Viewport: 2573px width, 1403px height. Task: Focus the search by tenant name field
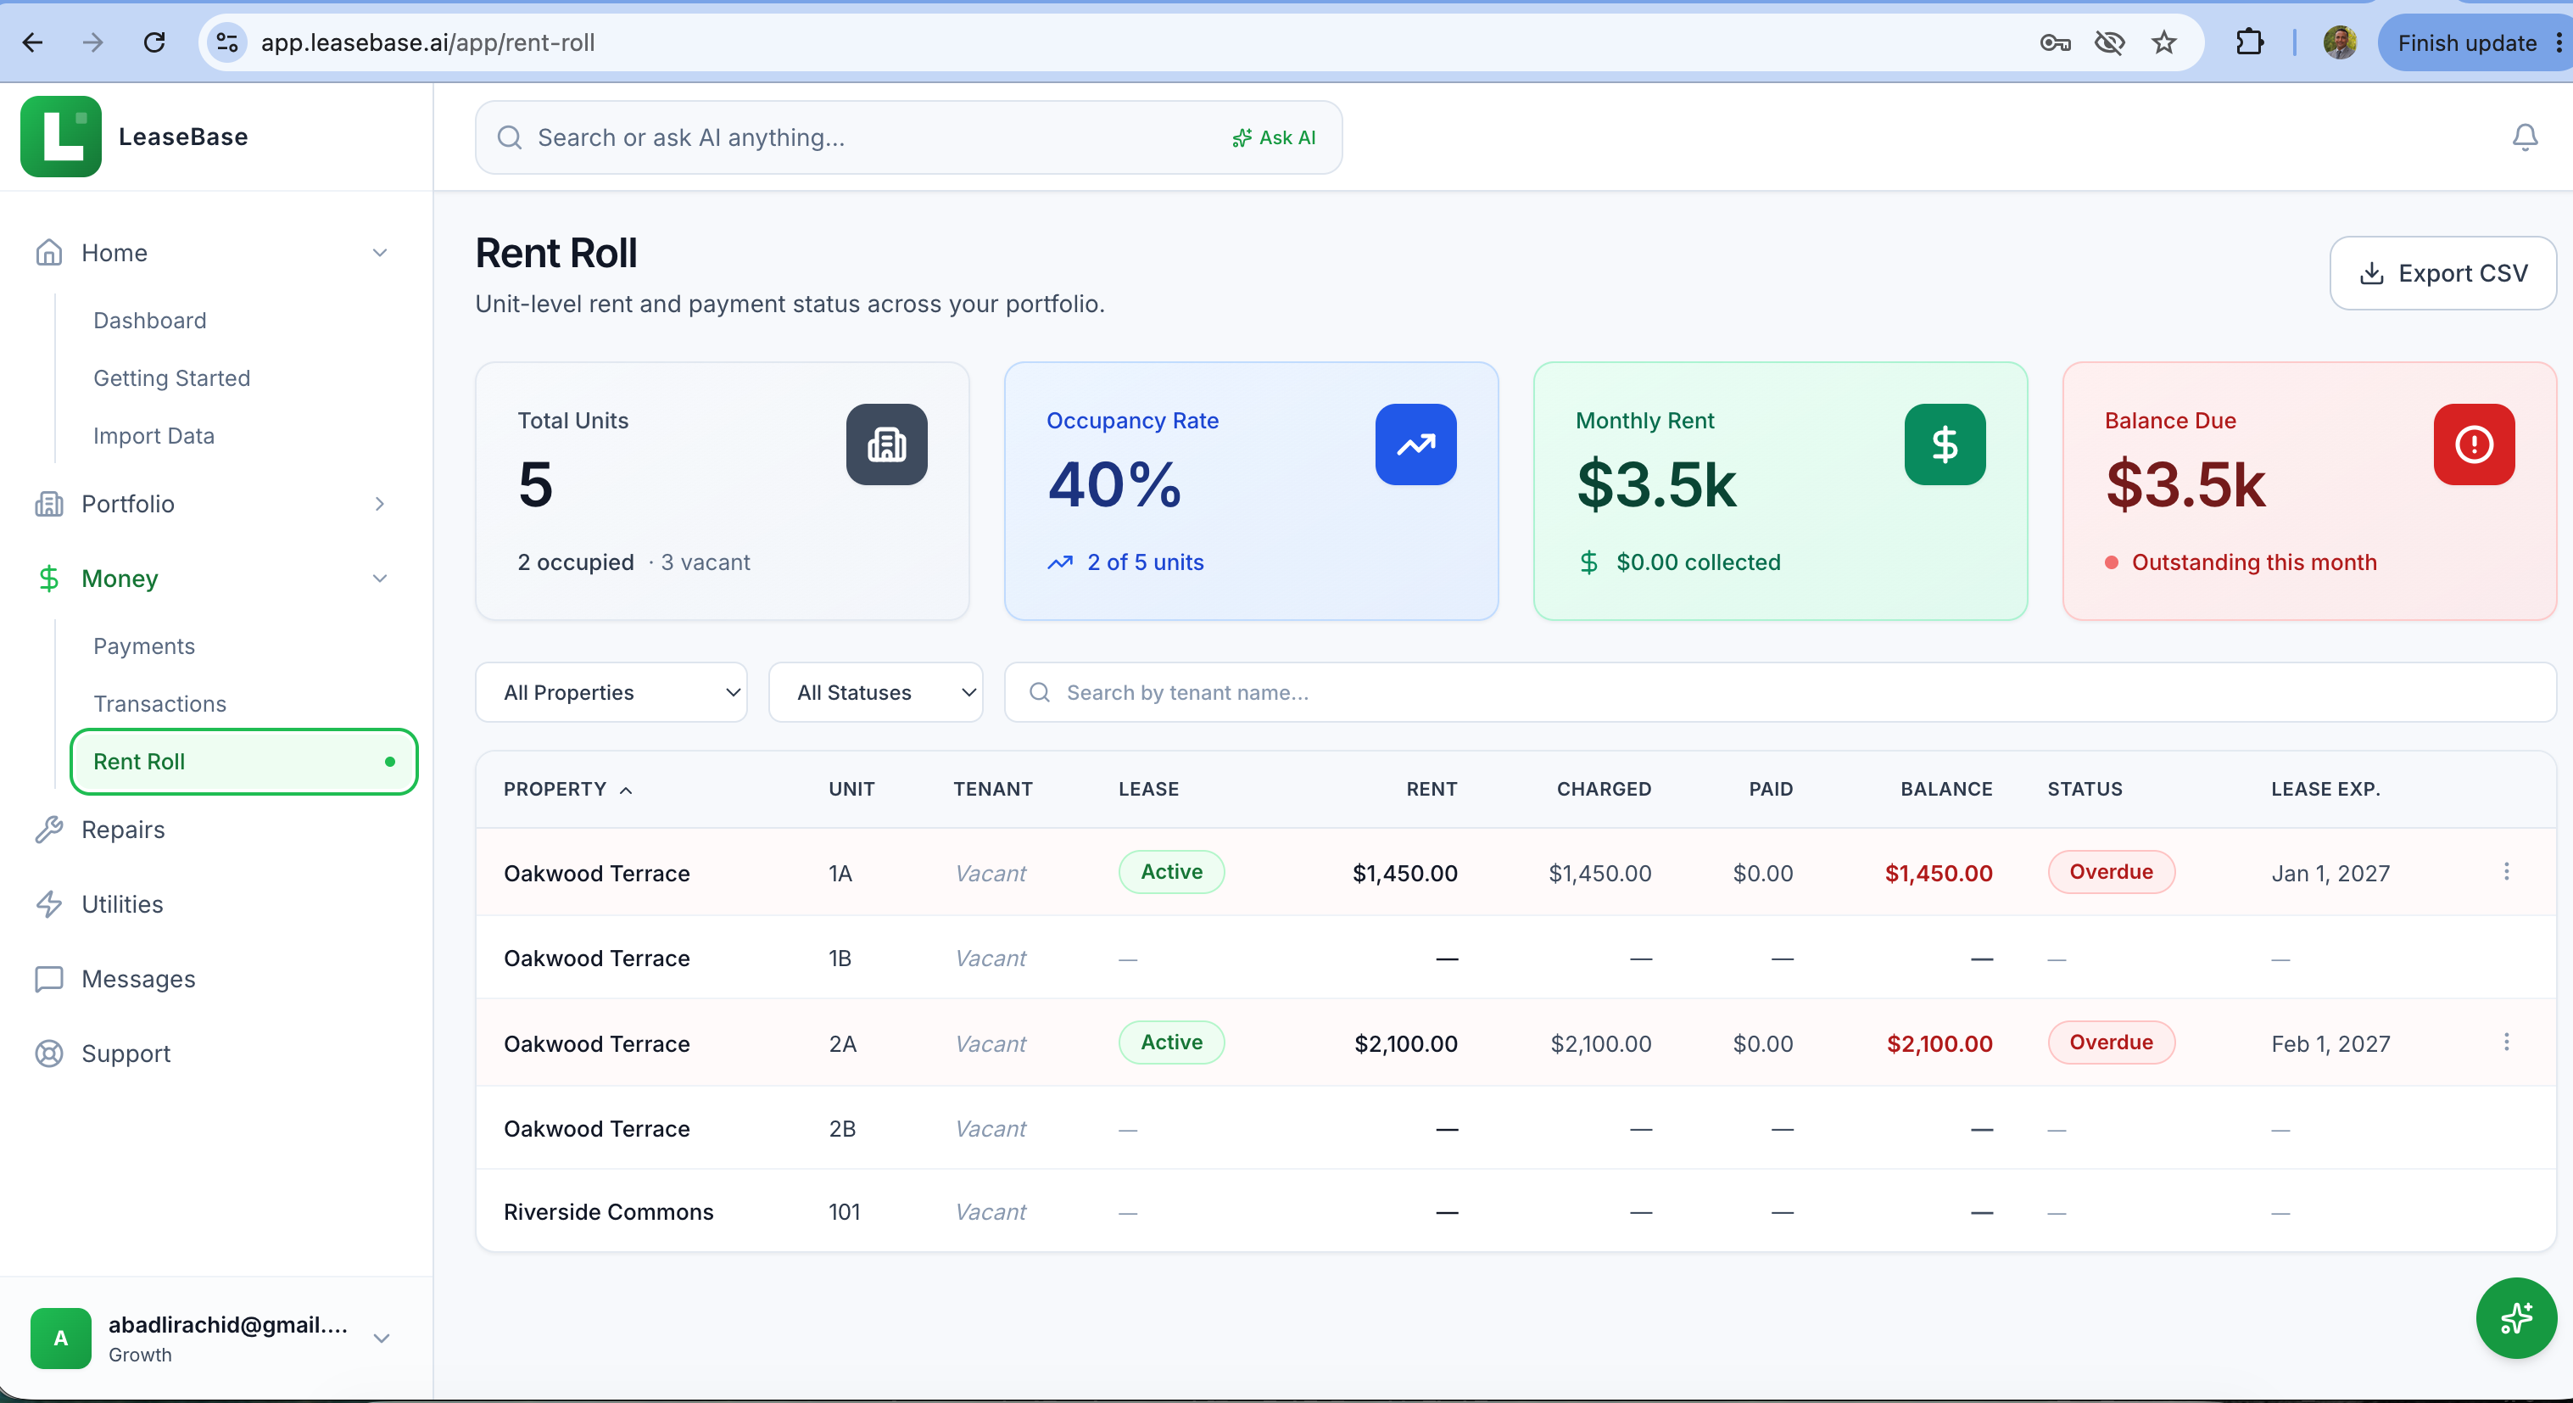pos(1780,691)
